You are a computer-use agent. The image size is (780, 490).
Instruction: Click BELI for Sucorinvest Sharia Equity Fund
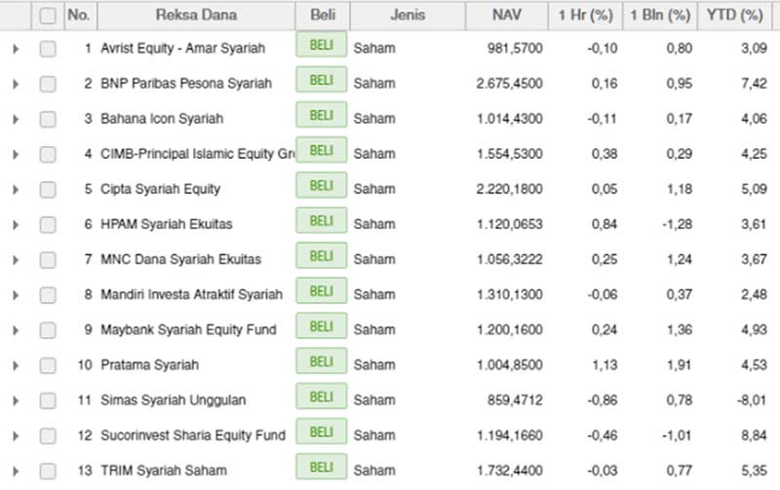pos(322,432)
